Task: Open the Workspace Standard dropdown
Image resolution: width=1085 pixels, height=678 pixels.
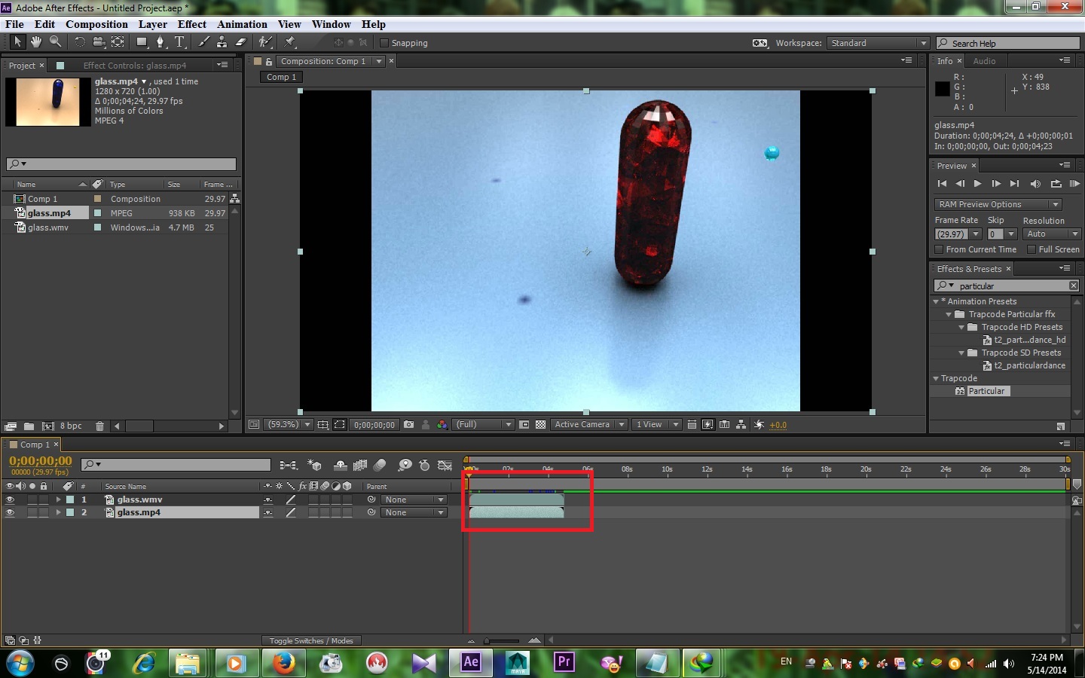Action: (x=878, y=43)
